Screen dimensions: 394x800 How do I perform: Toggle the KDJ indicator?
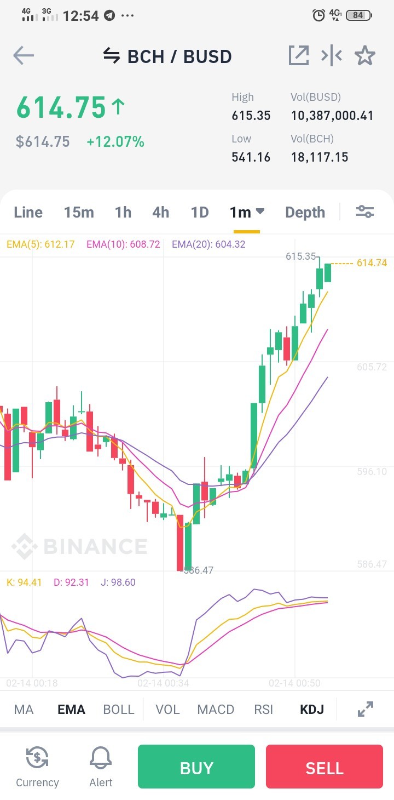click(x=312, y=709)
